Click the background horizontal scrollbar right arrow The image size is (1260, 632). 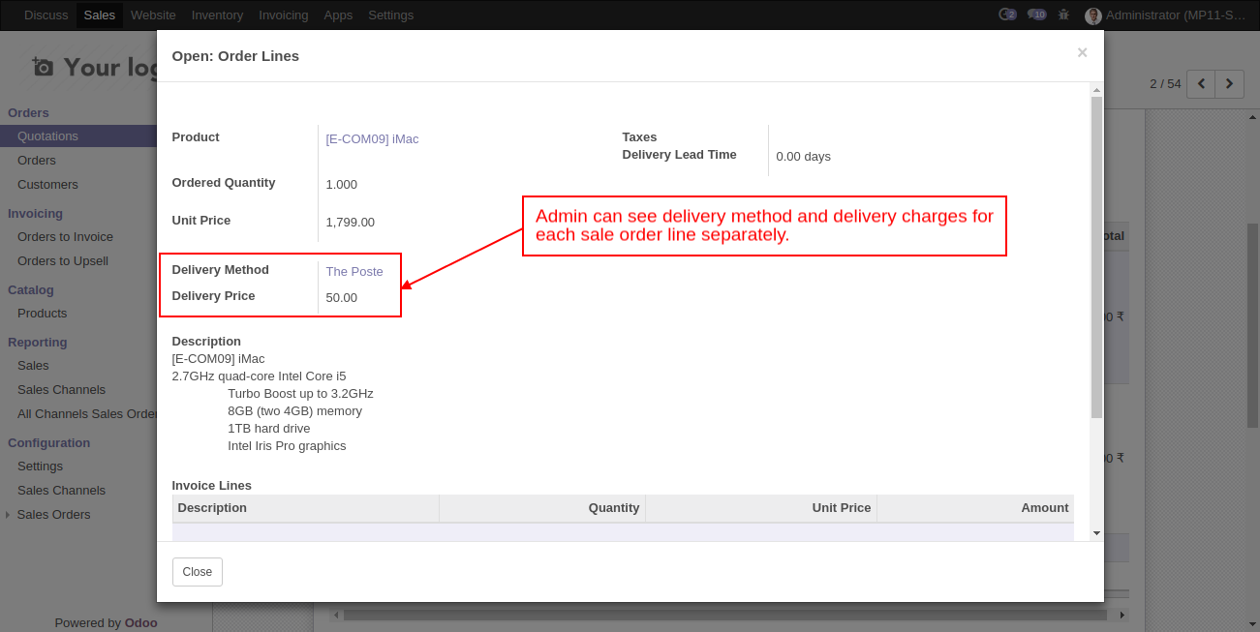1122,615
